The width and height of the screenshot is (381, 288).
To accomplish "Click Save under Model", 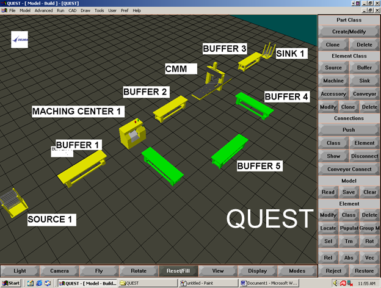I will pos(349,192).
